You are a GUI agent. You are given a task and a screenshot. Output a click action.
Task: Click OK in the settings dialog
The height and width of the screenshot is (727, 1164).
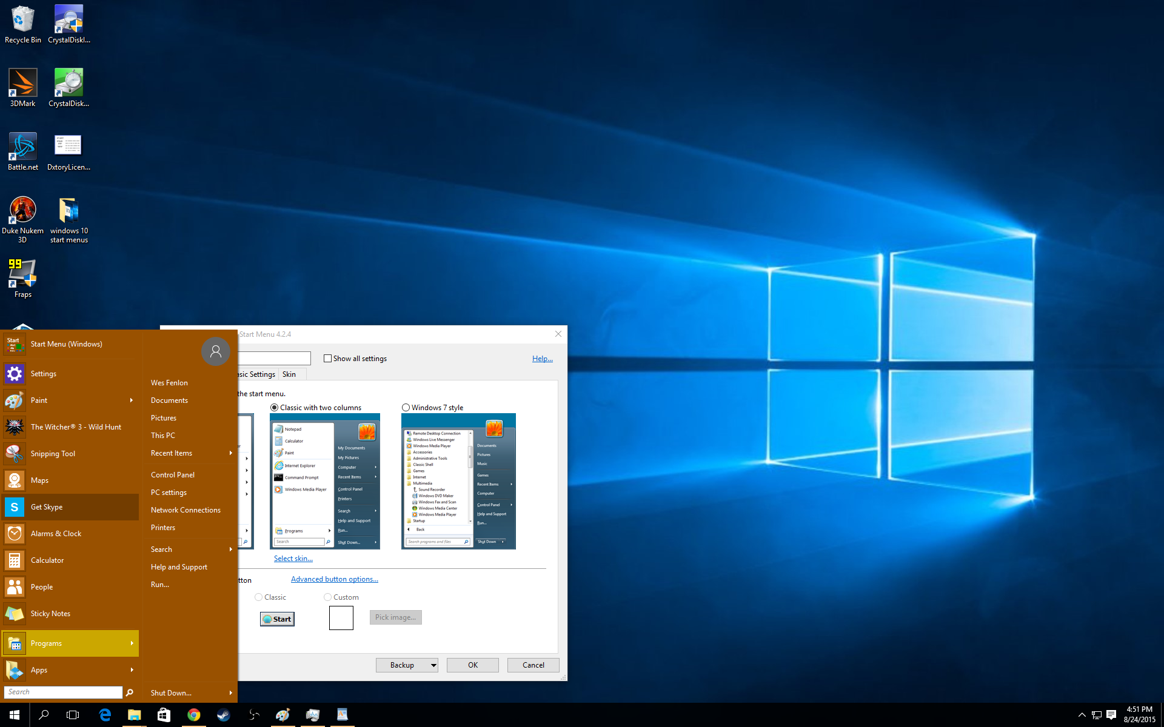(x=473, y=665)
